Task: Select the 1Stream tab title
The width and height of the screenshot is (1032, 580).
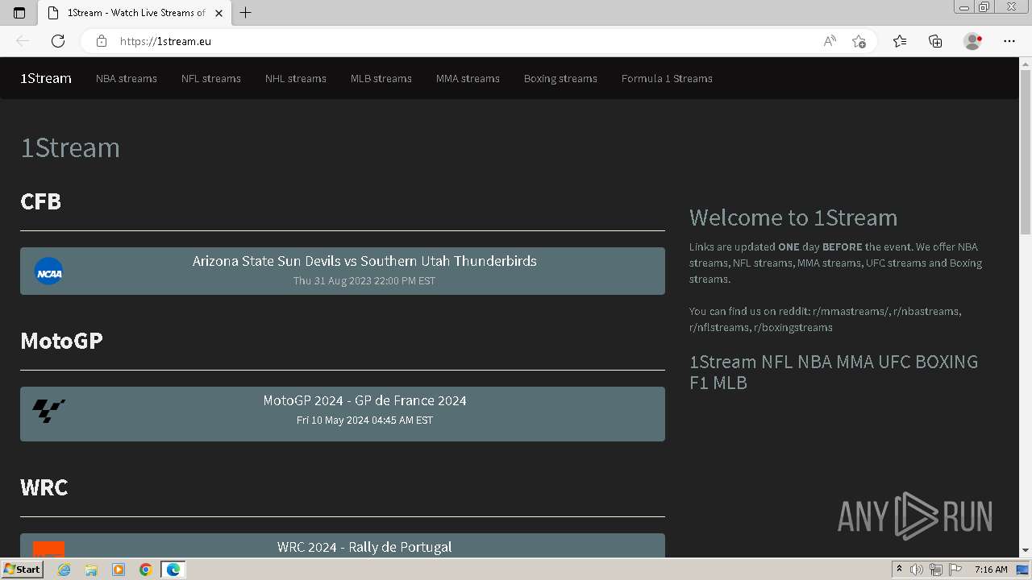Action: point(136,13)
